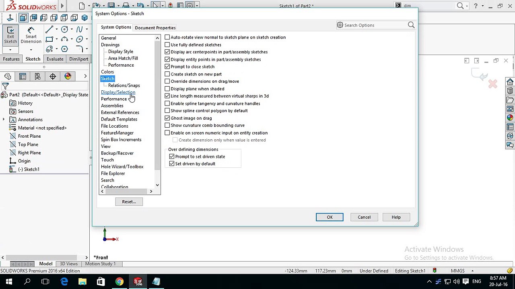515x289 pixels.
Task: Click the Reset... button
Action: [x=129, y=202]
